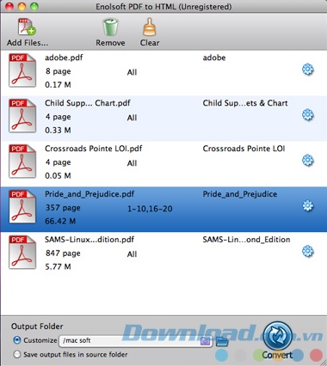The height and width of the screenshot is (366, 327).
Task: Select the SAMS-Linux...dition.pdf file name
Action: tap(89, 240)
